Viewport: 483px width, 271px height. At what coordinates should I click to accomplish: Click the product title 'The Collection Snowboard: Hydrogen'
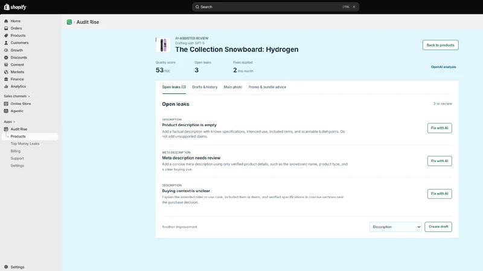click(237, 49)
